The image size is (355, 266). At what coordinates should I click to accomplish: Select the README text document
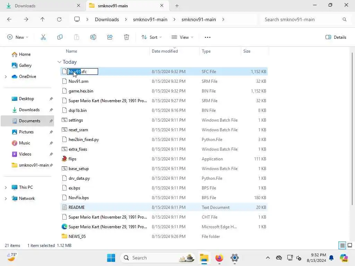164,207
